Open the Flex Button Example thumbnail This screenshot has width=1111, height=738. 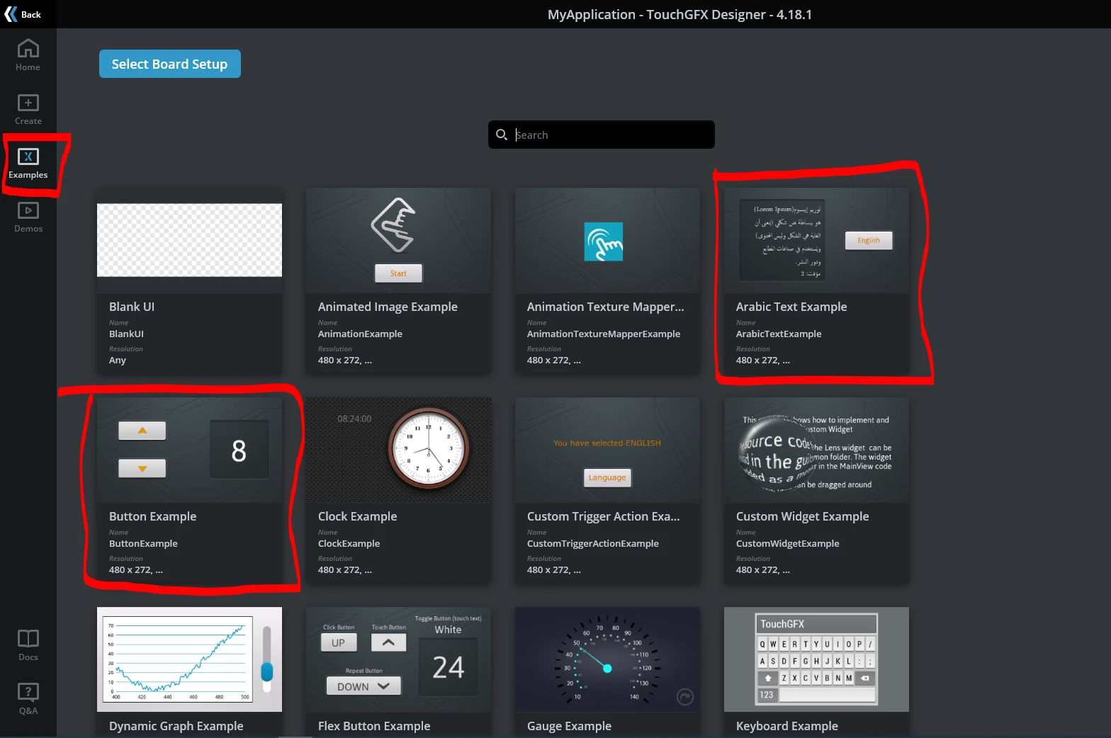tap(398, 659)
